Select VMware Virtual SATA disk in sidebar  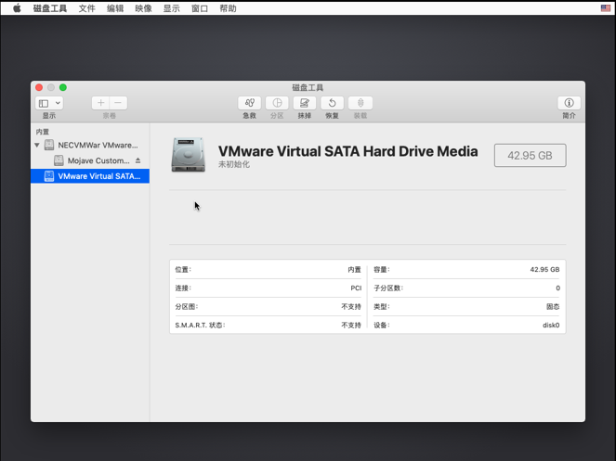(x=90, y=176)
